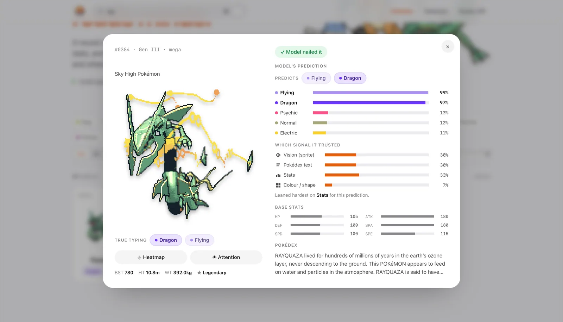Close the Rayquaza detail modal
The height and width of the screenshot is (322, 563).
coord(448,46)
